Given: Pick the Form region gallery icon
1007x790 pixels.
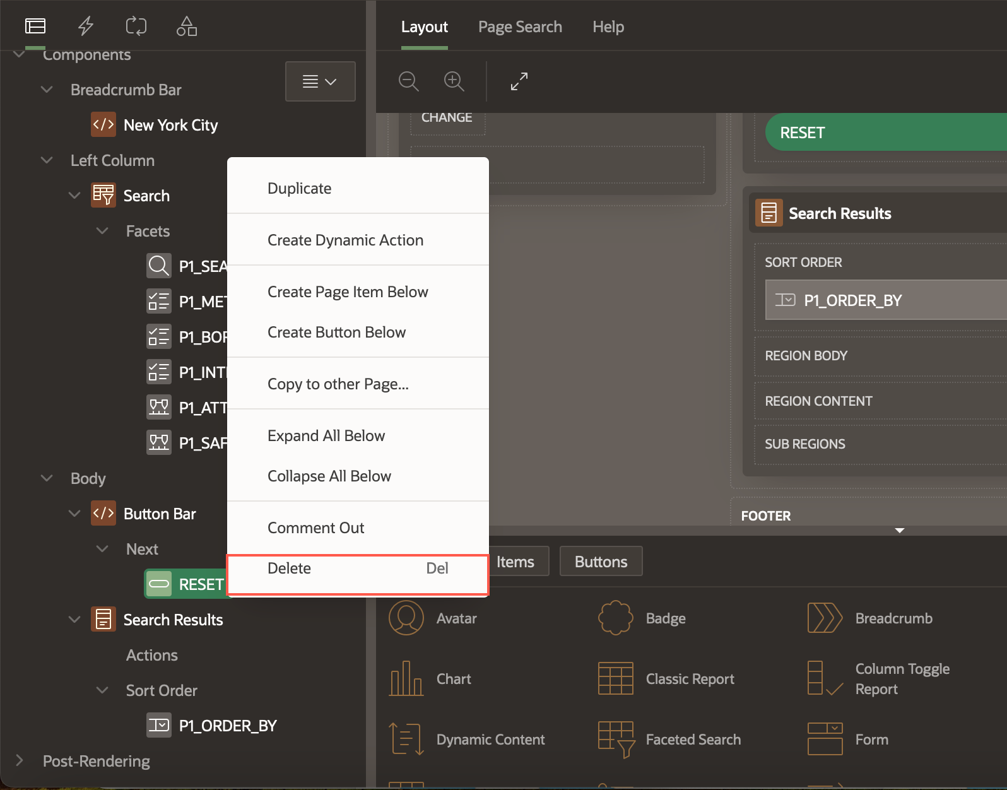Looking at the screenshot, I should (x=825, y=739).
